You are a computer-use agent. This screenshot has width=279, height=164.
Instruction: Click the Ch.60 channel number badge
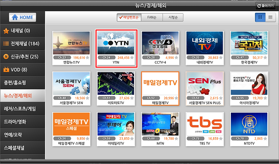(x=151, y=138)
